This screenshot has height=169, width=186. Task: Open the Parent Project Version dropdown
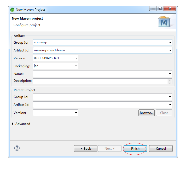(x=76, y=113)
